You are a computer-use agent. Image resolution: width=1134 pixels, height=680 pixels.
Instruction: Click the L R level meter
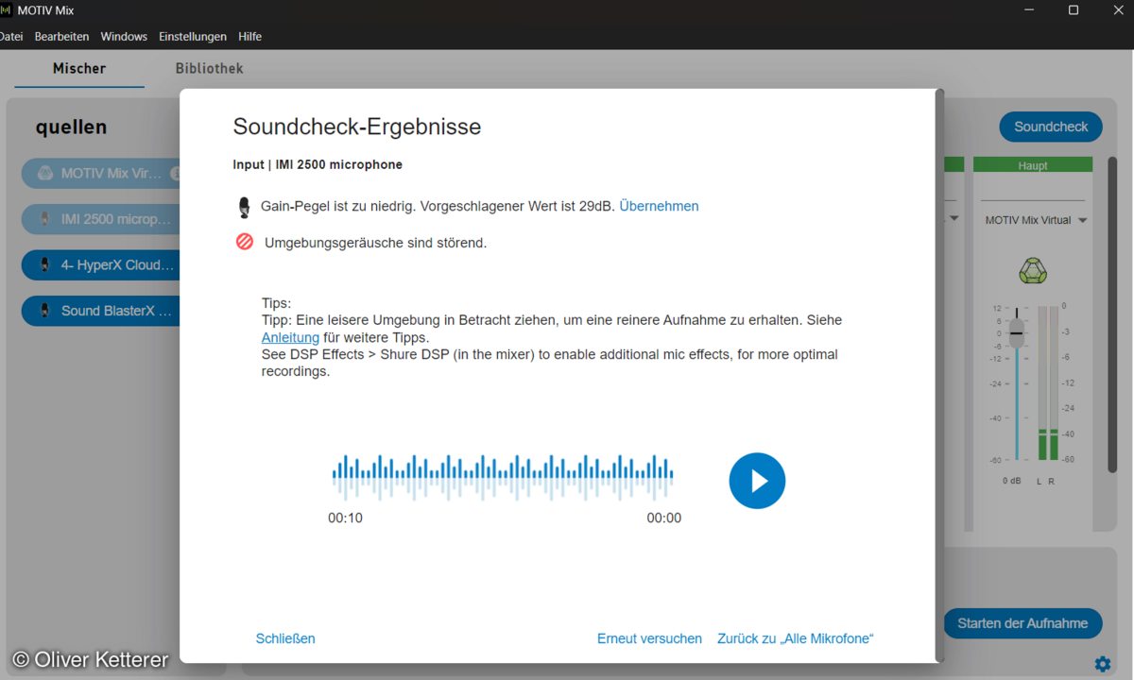1048,383
